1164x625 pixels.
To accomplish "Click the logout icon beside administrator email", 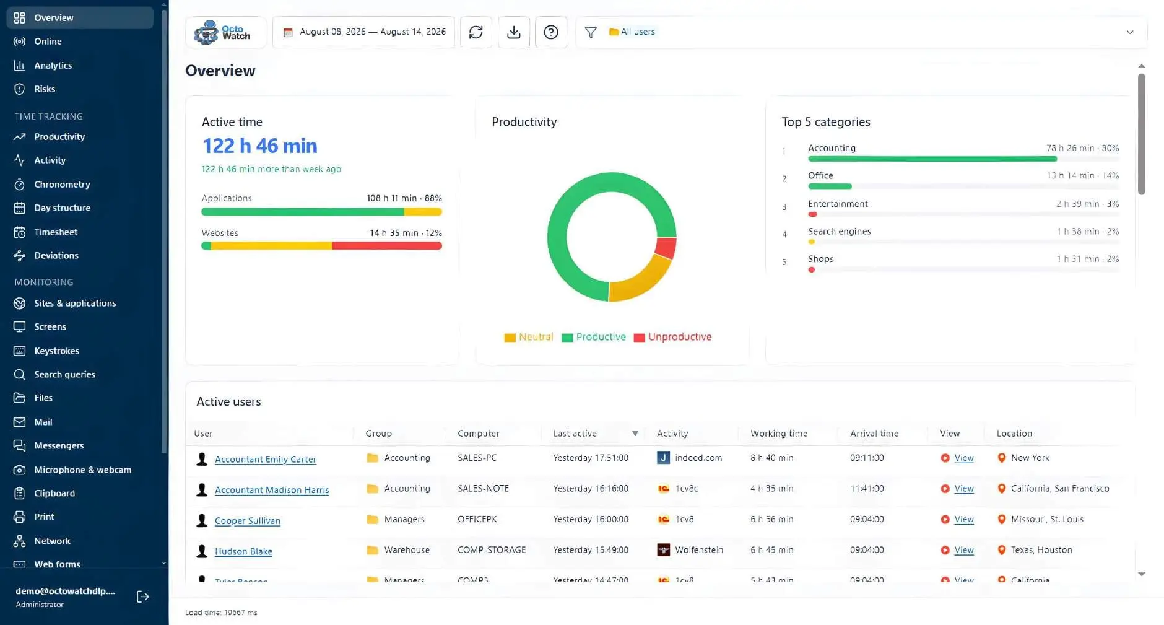I will 143,597.
